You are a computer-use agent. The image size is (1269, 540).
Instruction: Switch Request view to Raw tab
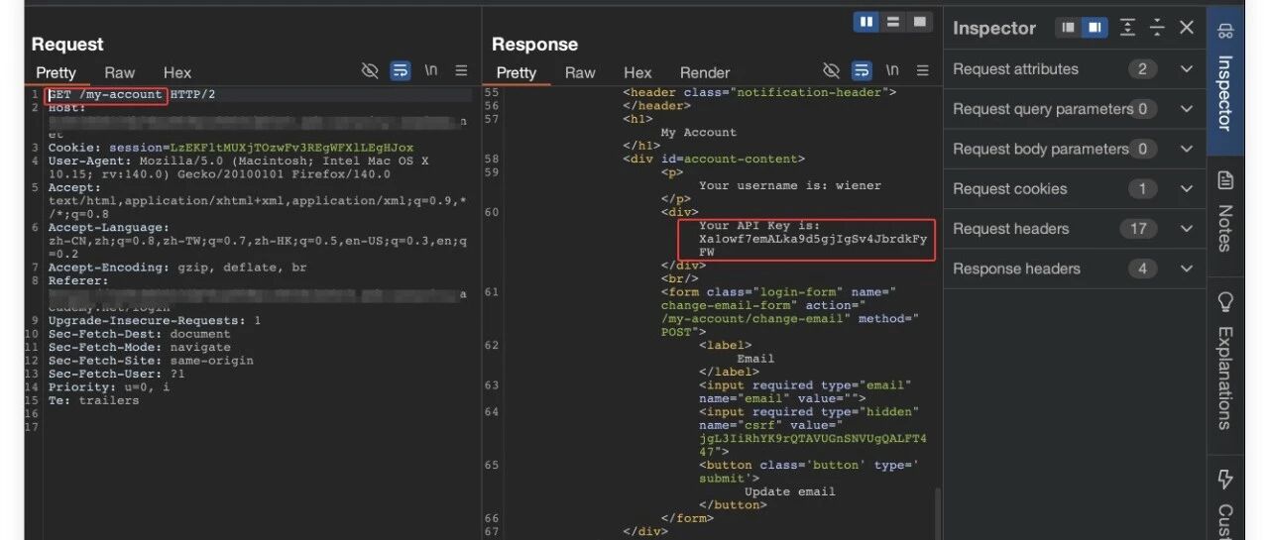(120, 72)
